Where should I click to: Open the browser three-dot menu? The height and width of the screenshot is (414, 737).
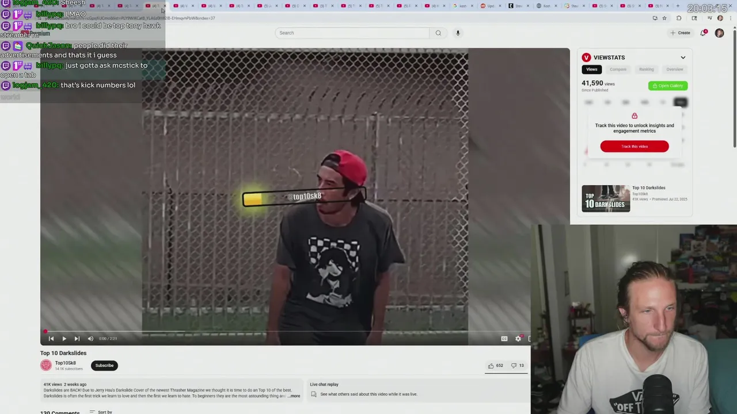730,18
